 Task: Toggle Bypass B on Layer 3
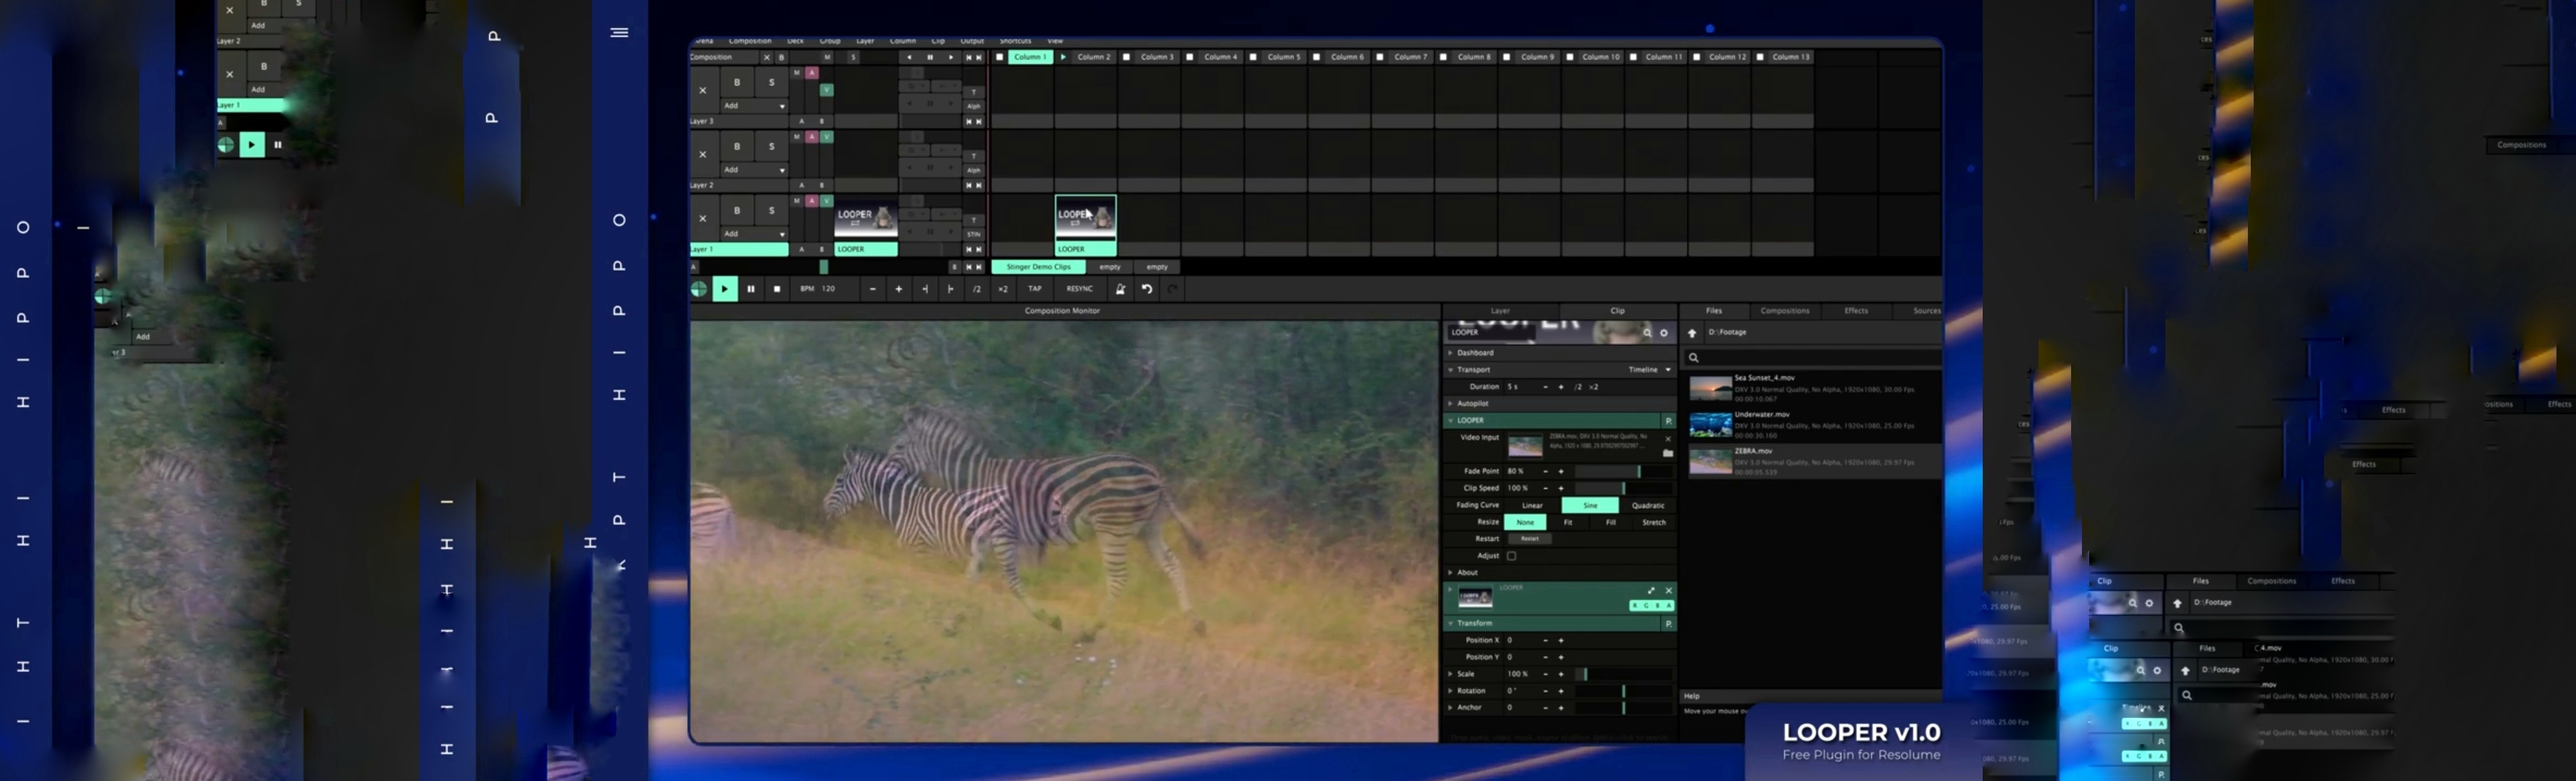737,83
